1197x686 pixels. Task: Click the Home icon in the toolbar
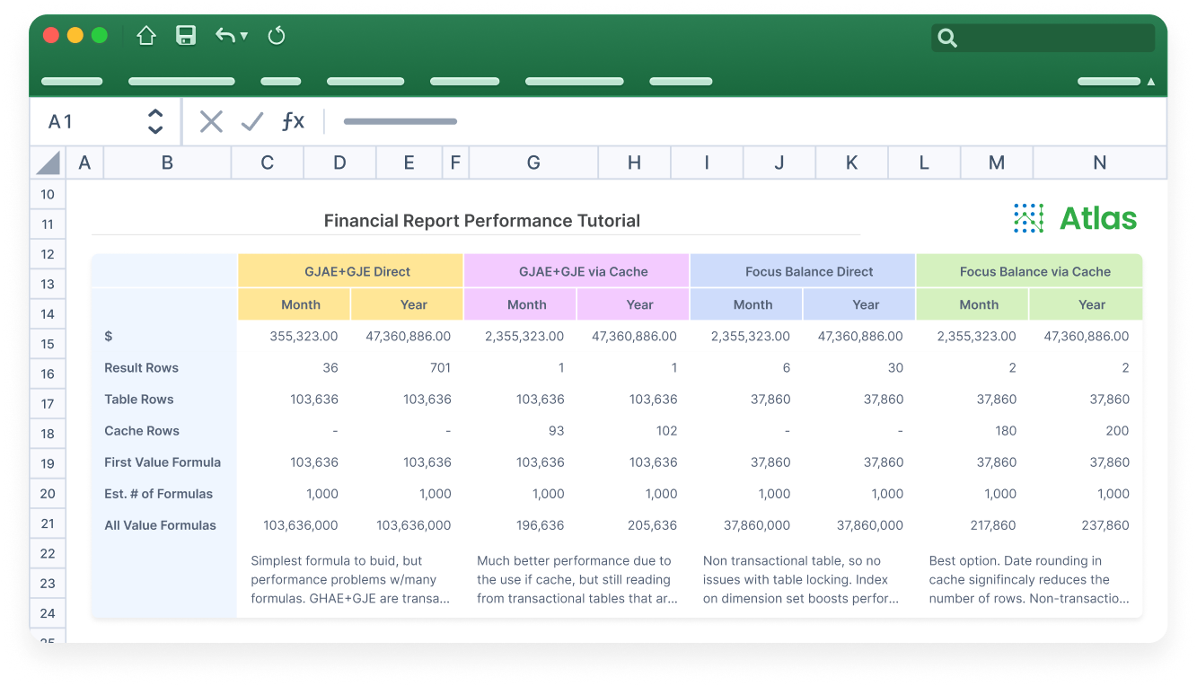pos(145,37)
